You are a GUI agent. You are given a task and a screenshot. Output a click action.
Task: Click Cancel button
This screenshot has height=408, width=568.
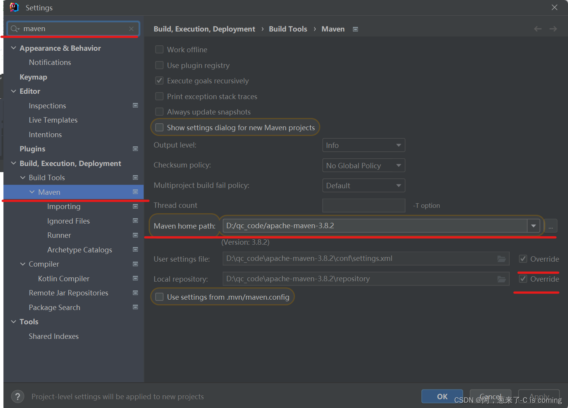491,396
